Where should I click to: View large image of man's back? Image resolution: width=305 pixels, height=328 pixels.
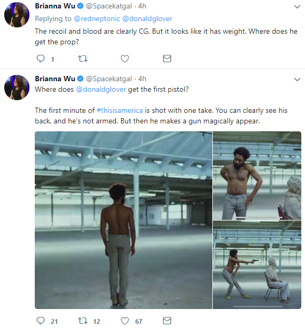tap(123, 220)
